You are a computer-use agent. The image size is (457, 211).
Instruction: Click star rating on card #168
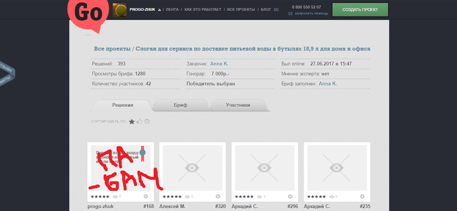click(100, 197)
